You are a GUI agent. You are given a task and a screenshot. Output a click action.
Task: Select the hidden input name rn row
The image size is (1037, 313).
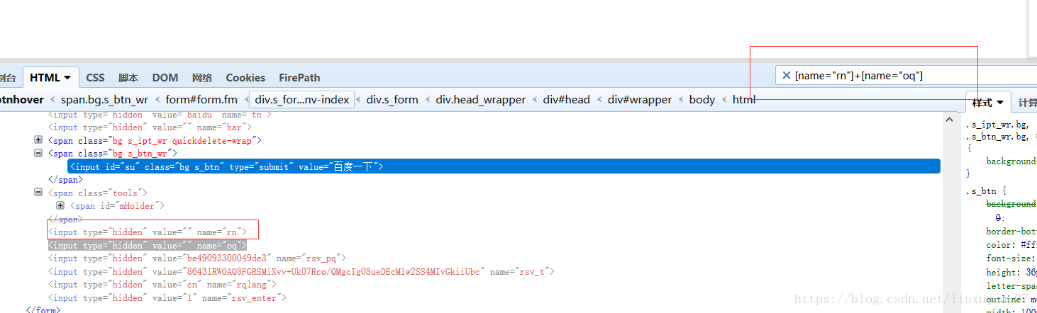coord(147,232)
